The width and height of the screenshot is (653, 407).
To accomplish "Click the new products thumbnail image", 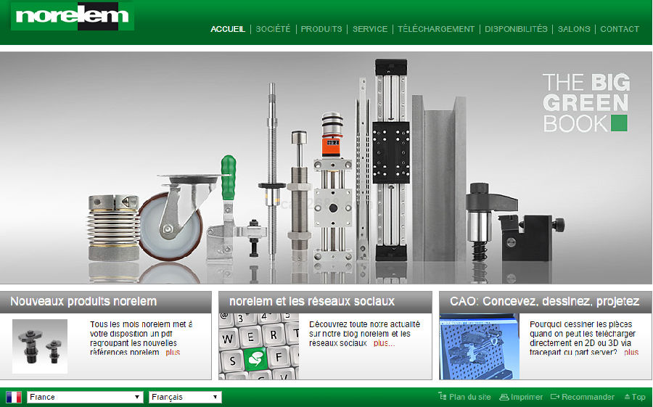I will [40, 346].
